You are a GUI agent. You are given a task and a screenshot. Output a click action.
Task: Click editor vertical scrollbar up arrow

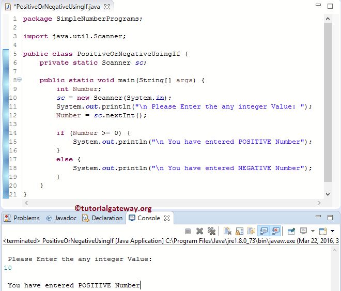pyautogui.click(x=328, y=19)
